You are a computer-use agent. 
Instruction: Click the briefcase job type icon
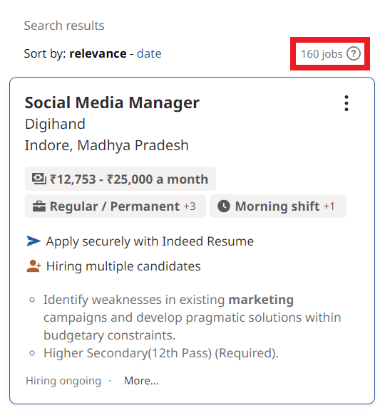click(x=39, y=206)
